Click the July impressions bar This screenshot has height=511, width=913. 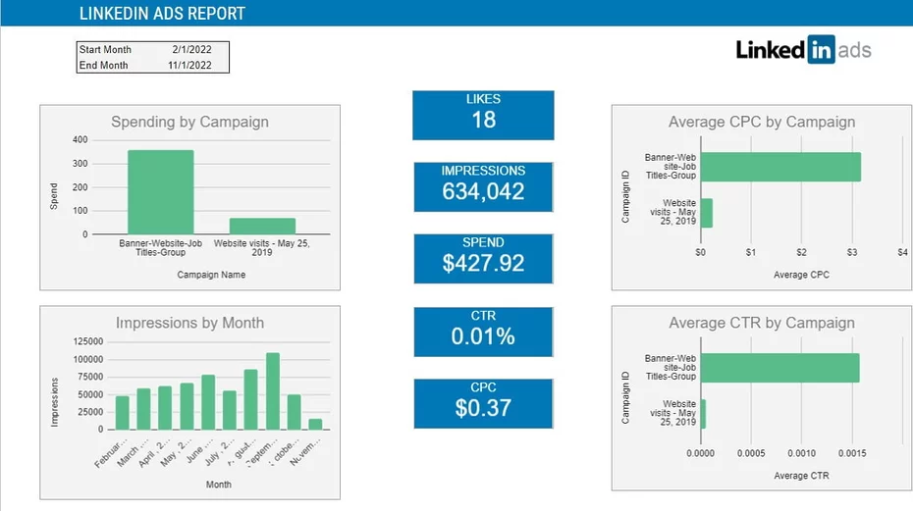pos(230,410)
